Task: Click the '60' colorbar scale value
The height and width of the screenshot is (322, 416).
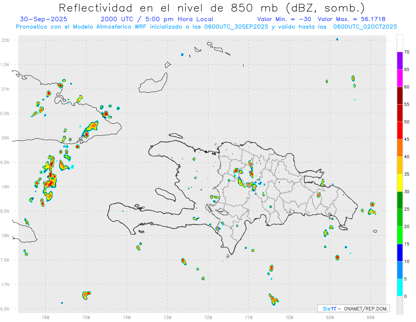Action: click(407, 87)
